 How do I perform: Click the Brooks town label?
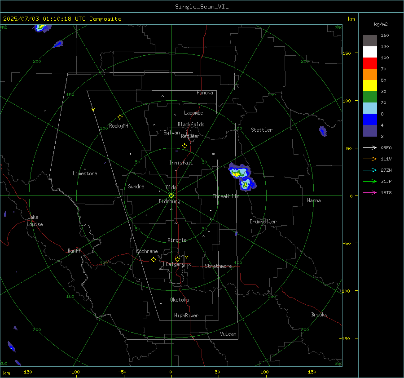point(319,315)
